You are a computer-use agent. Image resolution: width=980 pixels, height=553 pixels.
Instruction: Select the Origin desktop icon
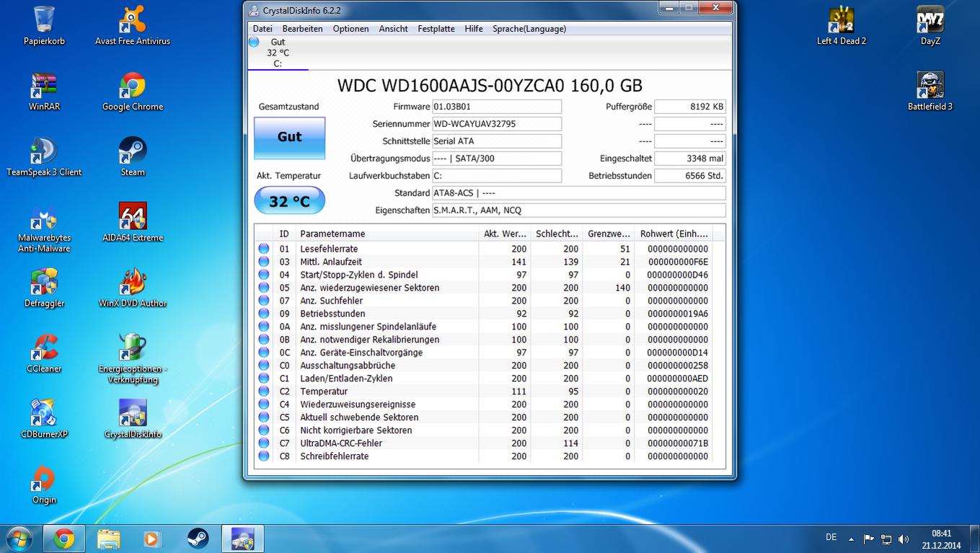[44, 485]
